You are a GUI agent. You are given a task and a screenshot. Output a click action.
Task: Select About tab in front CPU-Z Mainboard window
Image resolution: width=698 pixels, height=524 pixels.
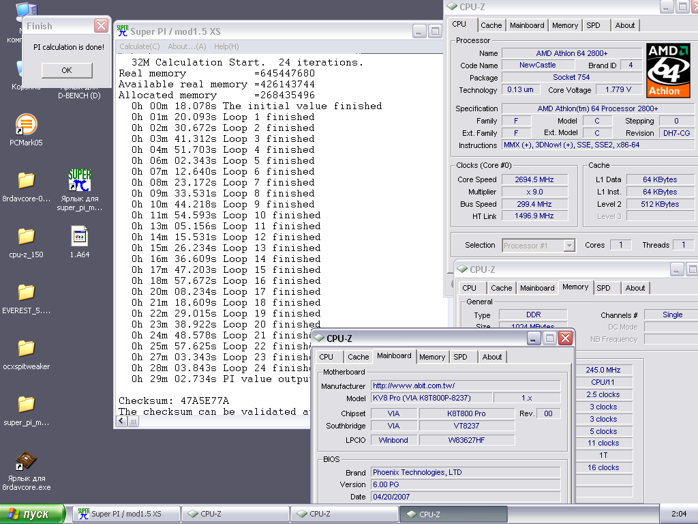[492, 357]
